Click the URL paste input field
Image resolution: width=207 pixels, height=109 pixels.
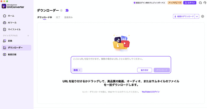[x=121, y=62]
